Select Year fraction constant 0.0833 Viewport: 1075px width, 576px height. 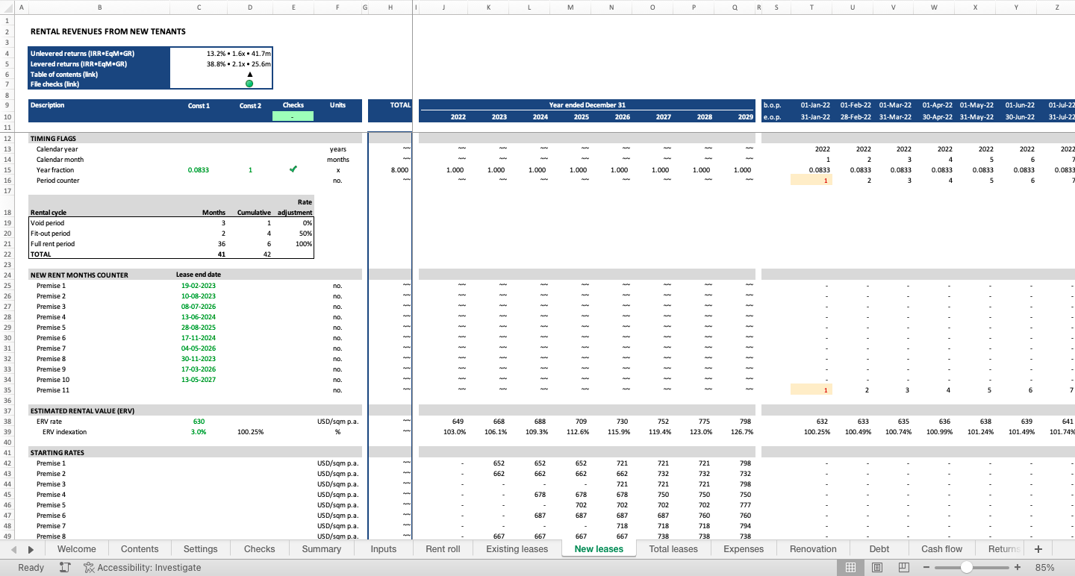coord(199,170)
